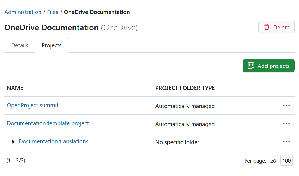
Task: Click the OneDrive Documentation breadcrumb entry
Action: 97,12
